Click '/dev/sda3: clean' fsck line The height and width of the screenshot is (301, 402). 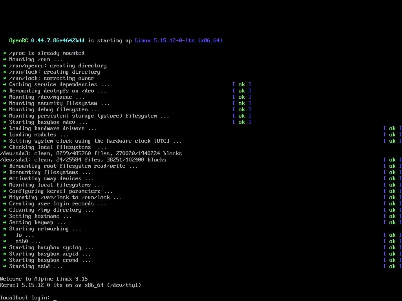point(91,154)
